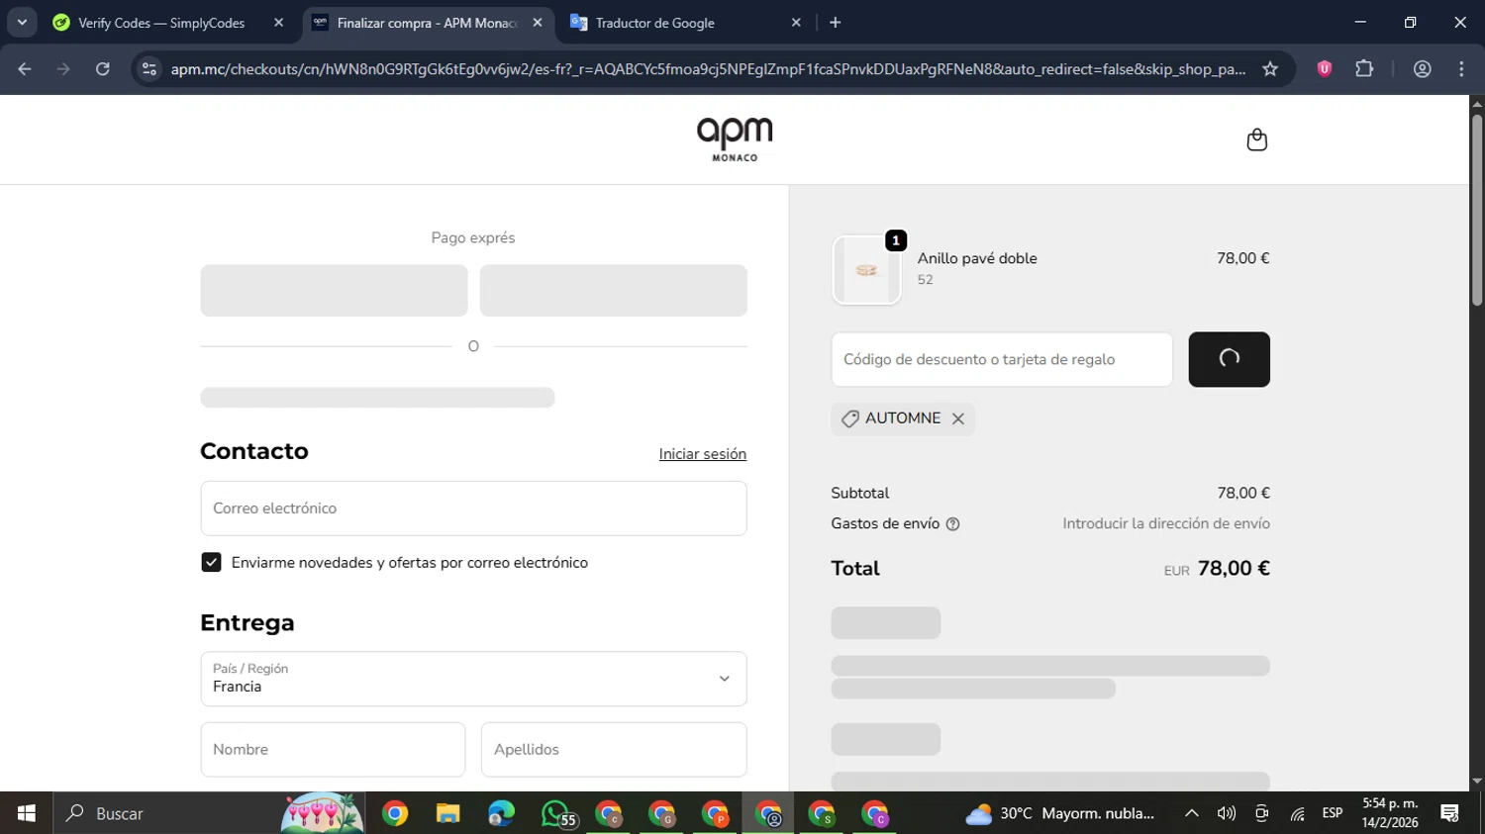
Task: Open the Windows Start menu
Action: coord(27,813)
